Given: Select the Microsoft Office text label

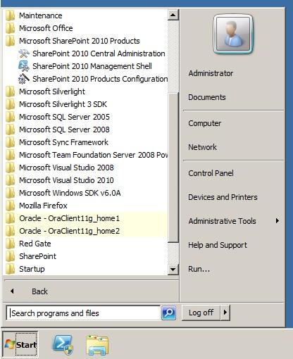Looking at the screenshot, I should click(46, 28).
